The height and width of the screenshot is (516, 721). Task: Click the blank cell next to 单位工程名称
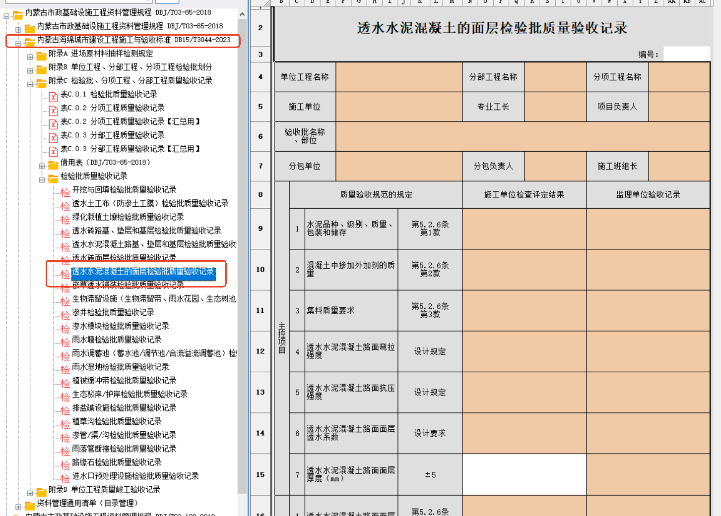[399, 77]
